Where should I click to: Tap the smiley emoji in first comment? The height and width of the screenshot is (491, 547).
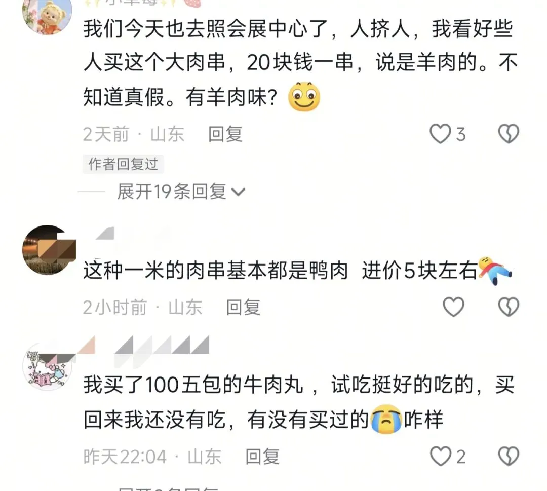304,97
